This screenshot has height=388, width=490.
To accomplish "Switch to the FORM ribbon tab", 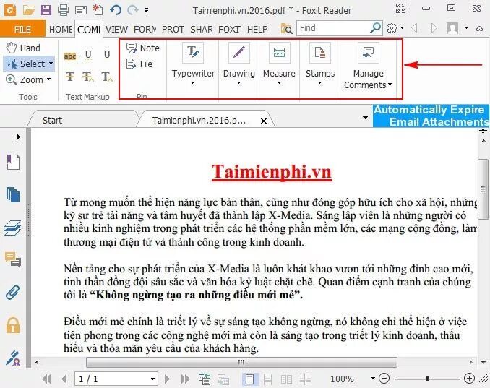I will pos(145,30).
